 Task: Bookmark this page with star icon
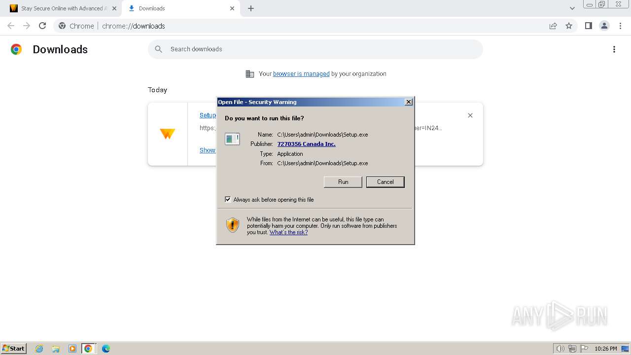click(x=569, y=26)
